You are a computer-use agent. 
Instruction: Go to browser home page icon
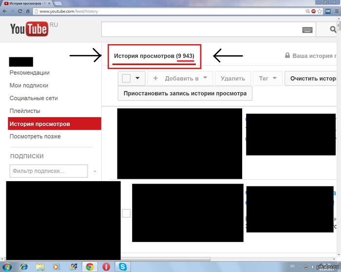(x=28, y=11)
